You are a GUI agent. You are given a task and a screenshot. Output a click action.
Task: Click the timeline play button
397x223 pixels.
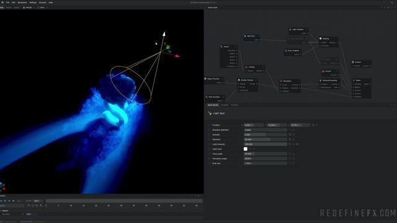pyautogui.click(x=5, y=201)
